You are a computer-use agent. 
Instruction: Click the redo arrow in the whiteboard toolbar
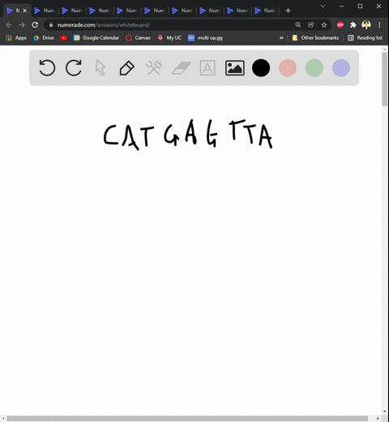click(x=74, y=67)
